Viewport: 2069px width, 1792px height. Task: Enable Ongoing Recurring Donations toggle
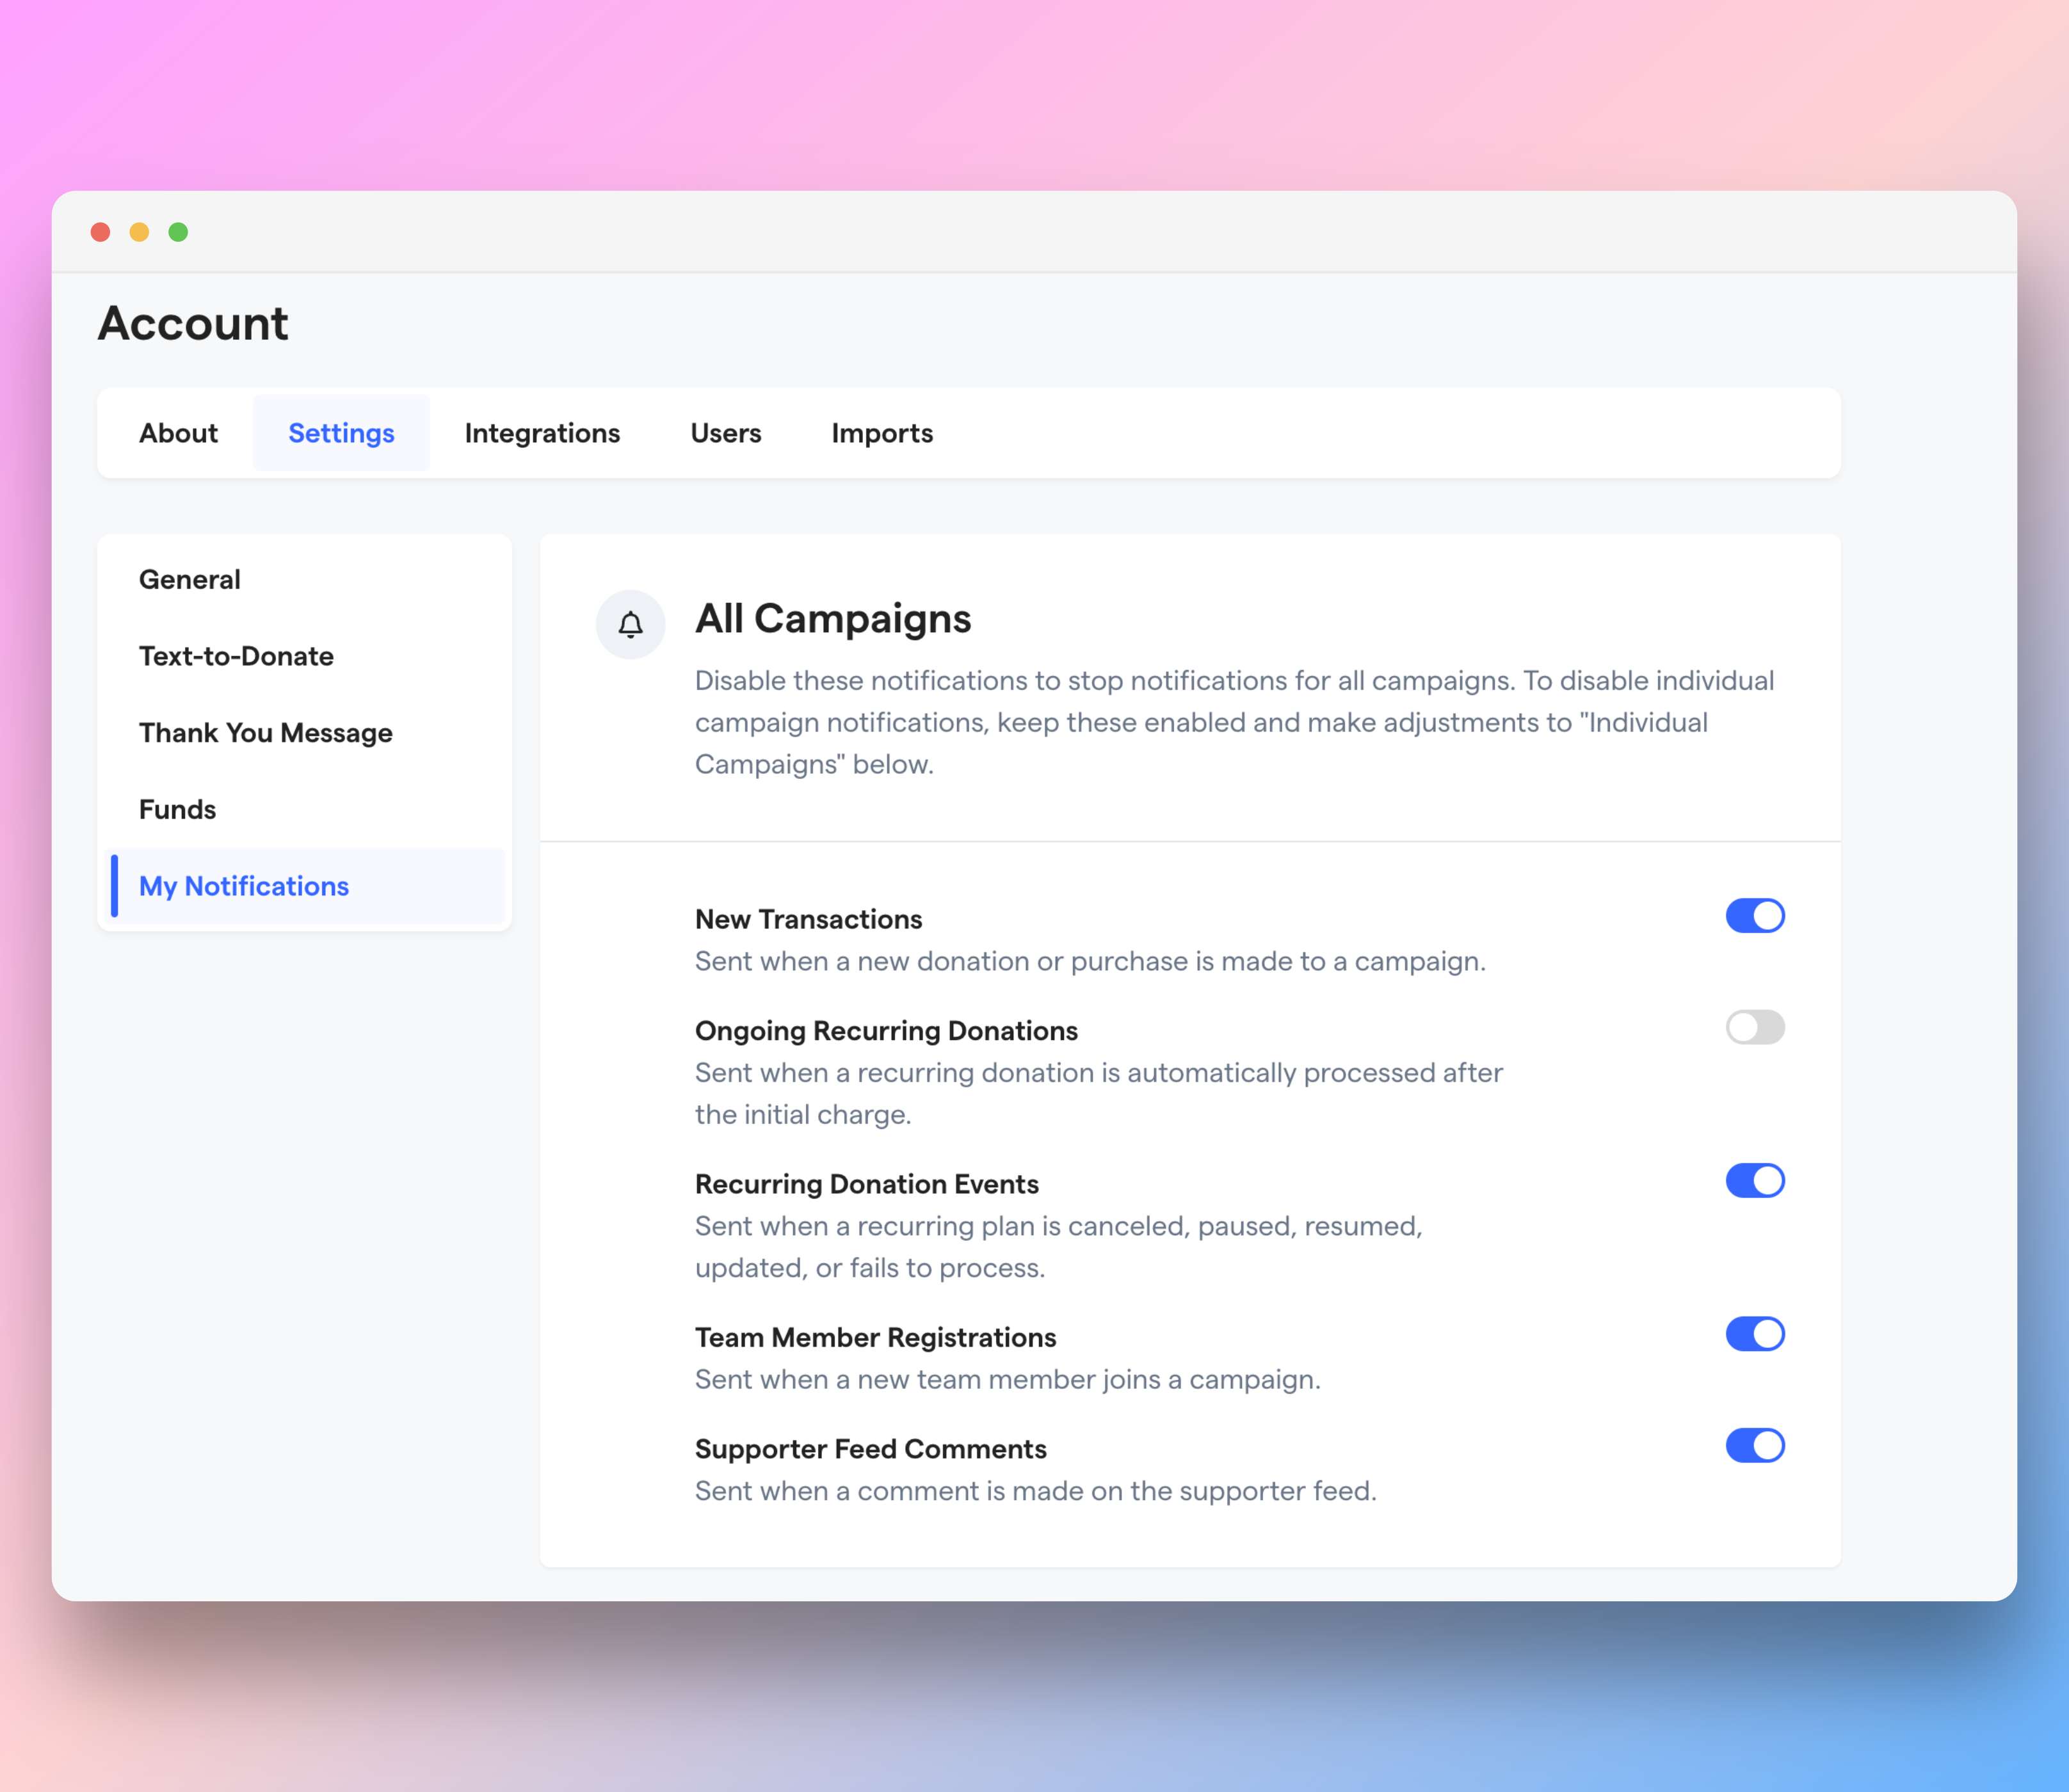tap(1755, 1027)
